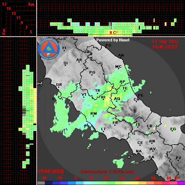
Task: Pick the yellow 40 dBZ color on scale
Action: [x=134, y=183]
